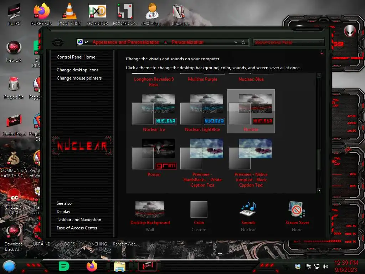The image size is (365, 274).
Task: Open Screen Saver settings
Action: (297, 216)
